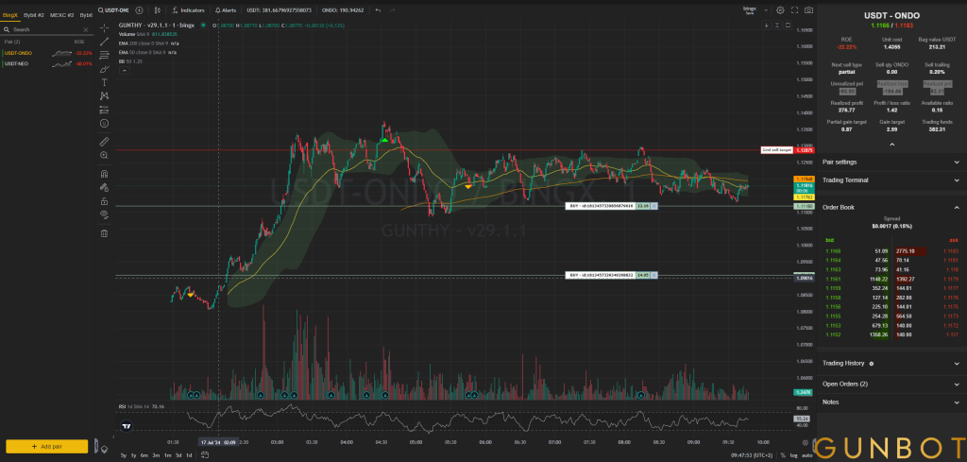Click the USDT-ONI symbol search field
The height and width of the screenshot is (462, 967).
(114, 9)
